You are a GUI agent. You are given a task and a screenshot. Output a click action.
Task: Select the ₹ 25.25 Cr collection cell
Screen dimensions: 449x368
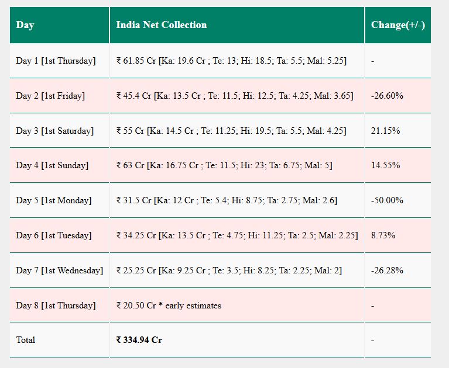(228, 270)
